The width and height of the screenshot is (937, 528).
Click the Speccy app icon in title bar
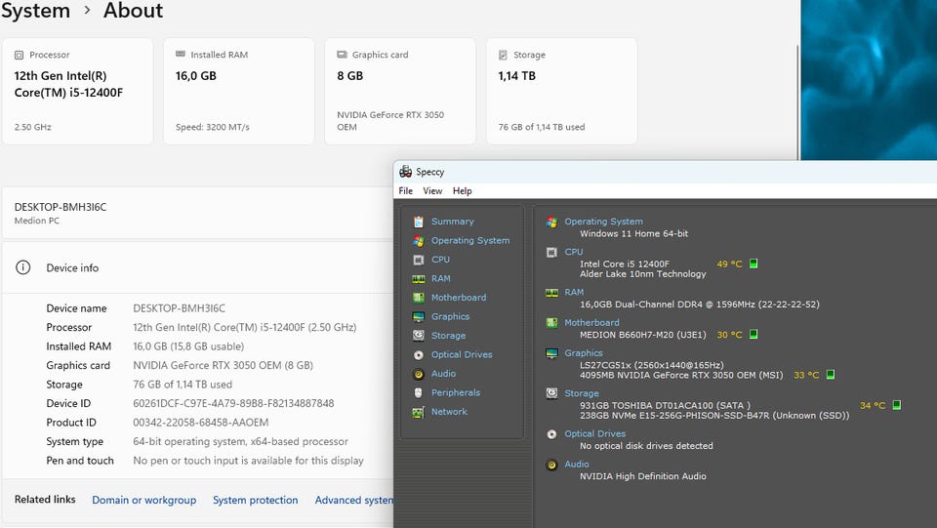tap(405, 172)
